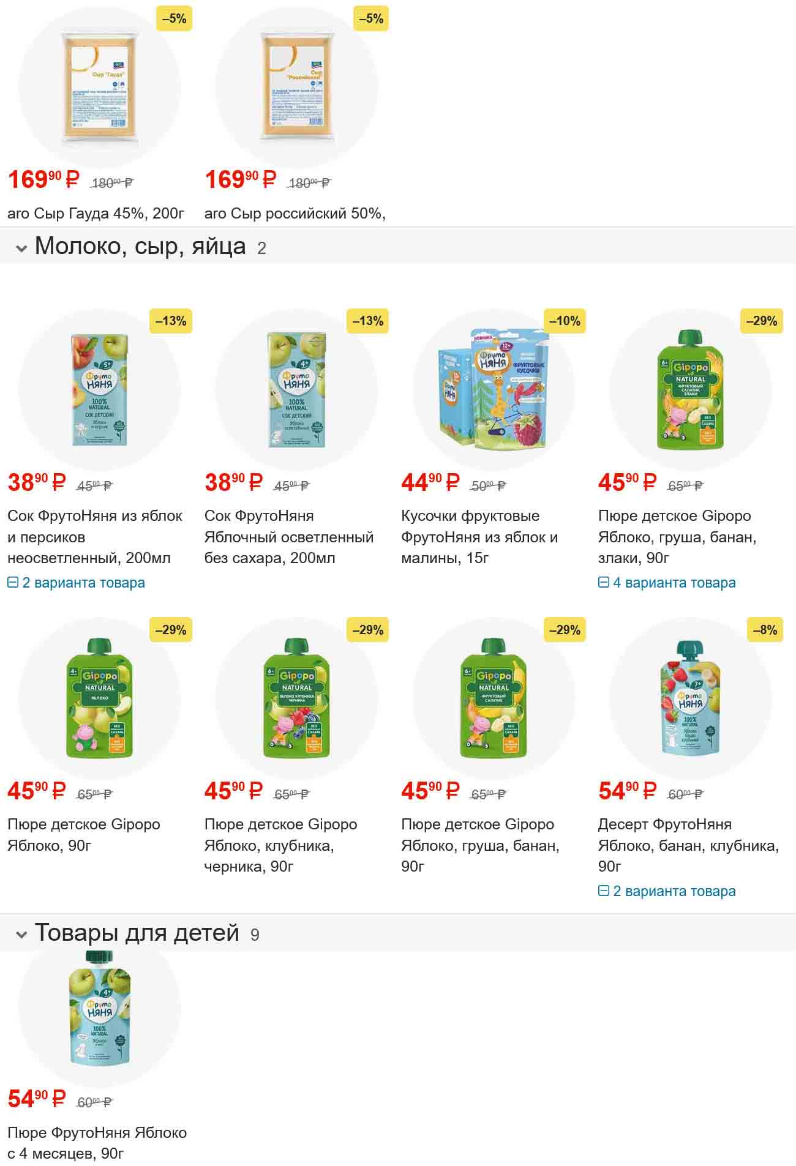Open the fruit pieces giraffe package image
Viewport: 796px width, 1166px height.
494,390
